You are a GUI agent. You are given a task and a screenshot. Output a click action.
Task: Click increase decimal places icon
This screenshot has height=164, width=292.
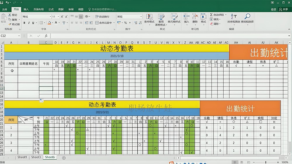[136, 23]
